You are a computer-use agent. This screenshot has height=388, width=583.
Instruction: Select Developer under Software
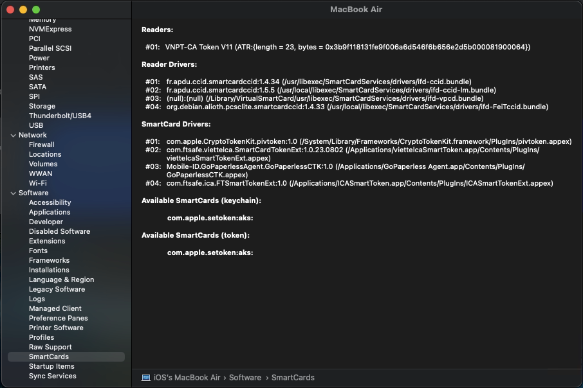tap(46, 222)
